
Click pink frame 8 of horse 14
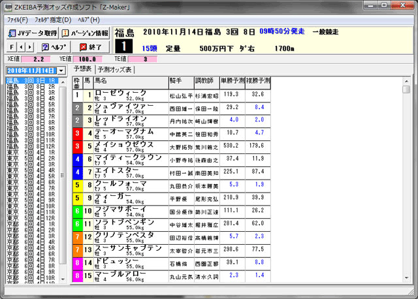(77, 262)
